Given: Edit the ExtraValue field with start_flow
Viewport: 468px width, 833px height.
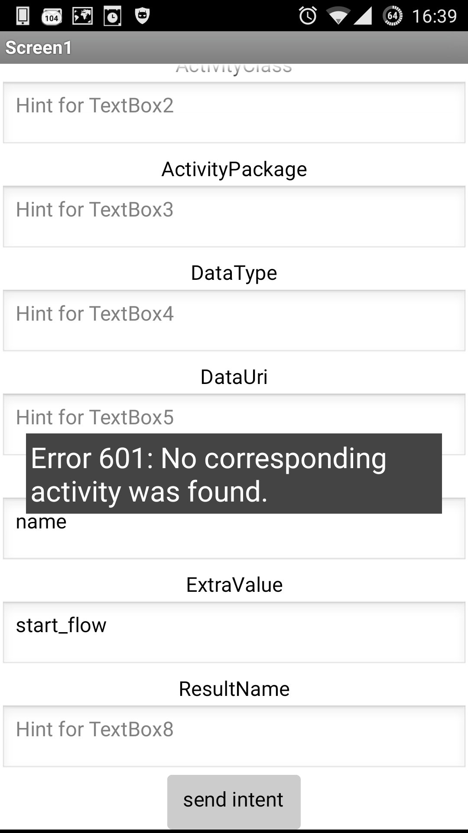Looking at the screenshot, I should (234, 633).
